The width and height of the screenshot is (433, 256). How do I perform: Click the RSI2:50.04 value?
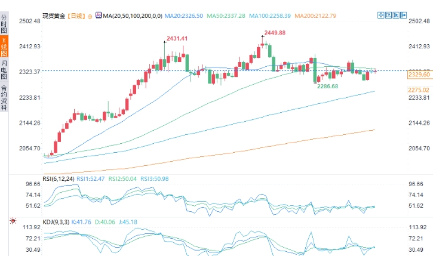tap(122, 179)
